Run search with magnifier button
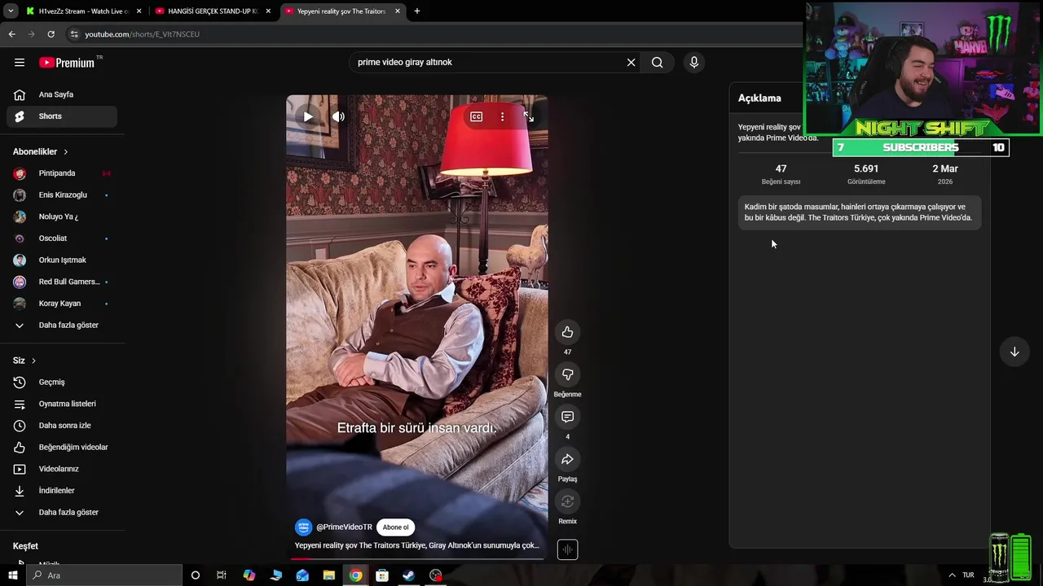Viewport: 1043px width, 586px height. click(658, 63)
